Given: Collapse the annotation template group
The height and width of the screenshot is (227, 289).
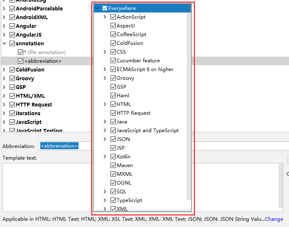Looking at the screenshot, I should [x=5, y=43].
